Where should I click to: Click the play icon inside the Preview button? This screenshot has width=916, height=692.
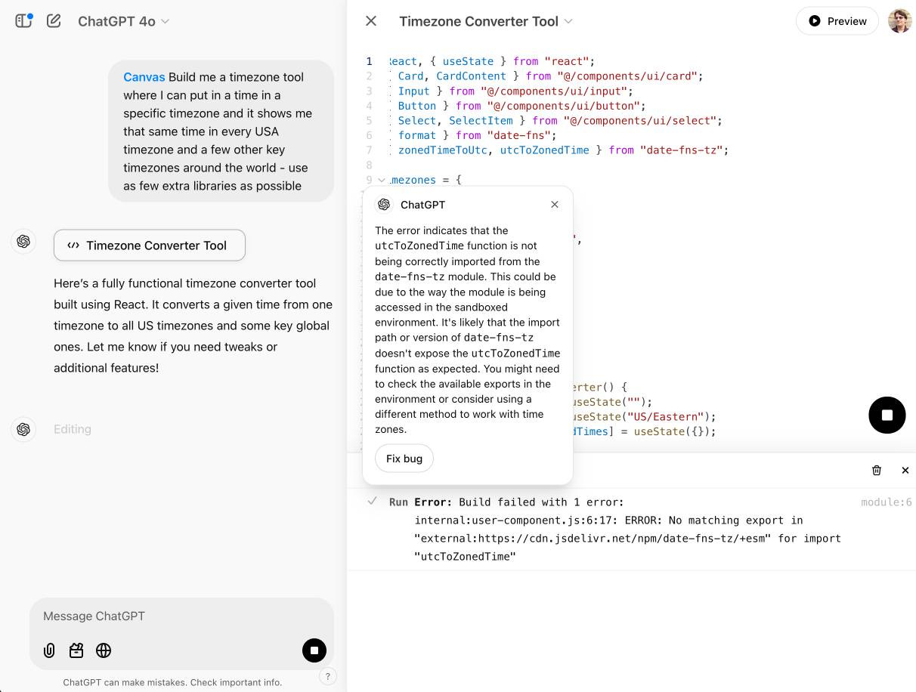click(816, 21)
